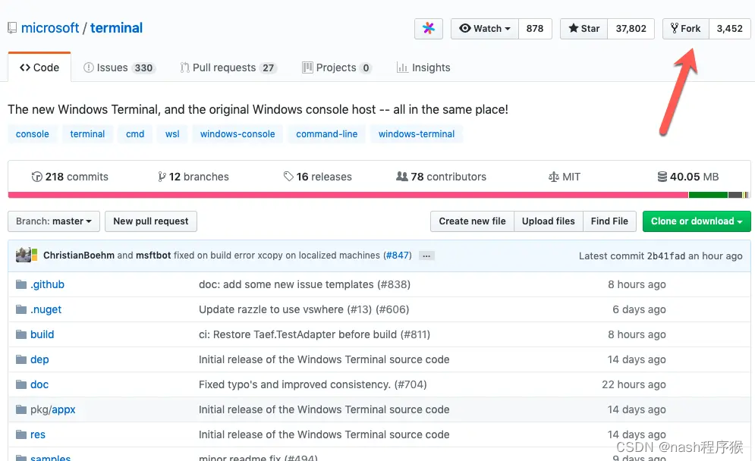The width and height of the screenshot is (755, 461).
Task: Select the wsl topic tag
Action: point(172,133)
